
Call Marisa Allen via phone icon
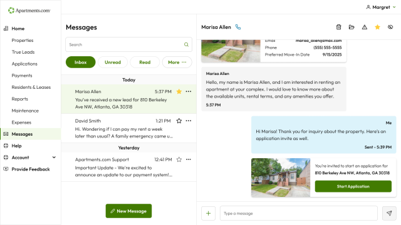coord(238,27)
